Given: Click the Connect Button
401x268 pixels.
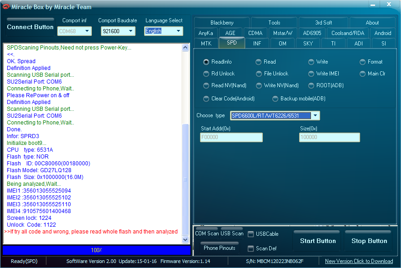Looking at the screenshot, I should point(30,27).
